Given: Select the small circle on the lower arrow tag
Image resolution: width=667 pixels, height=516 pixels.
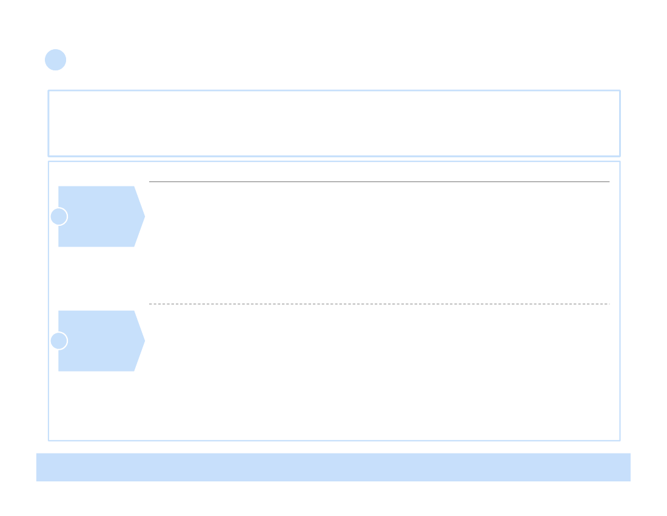Looking at the screenshot, I should (59, 341).
